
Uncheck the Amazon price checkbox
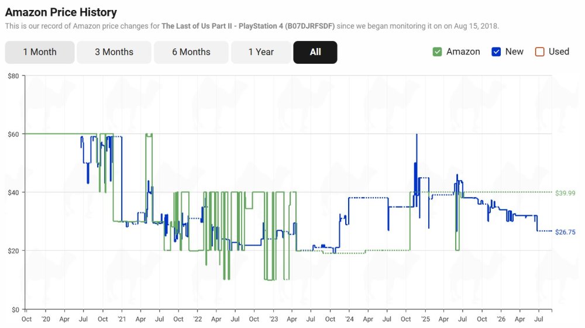437,52
